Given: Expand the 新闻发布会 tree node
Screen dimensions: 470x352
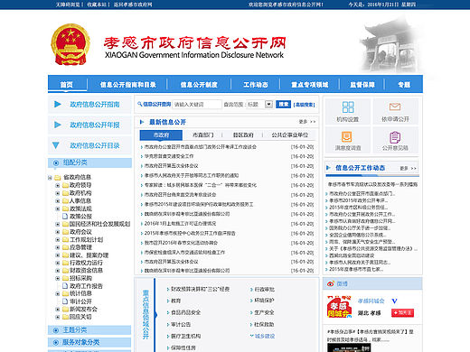Looking at the screenshot, I should [x=58, y=309].
